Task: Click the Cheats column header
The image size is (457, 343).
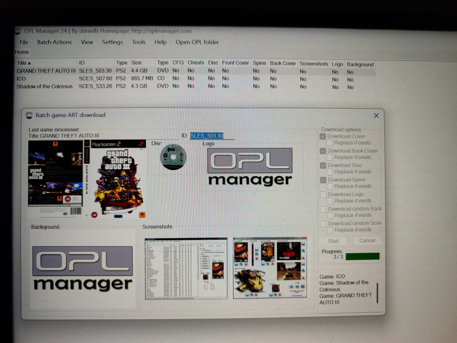Action: coord(196,63)
